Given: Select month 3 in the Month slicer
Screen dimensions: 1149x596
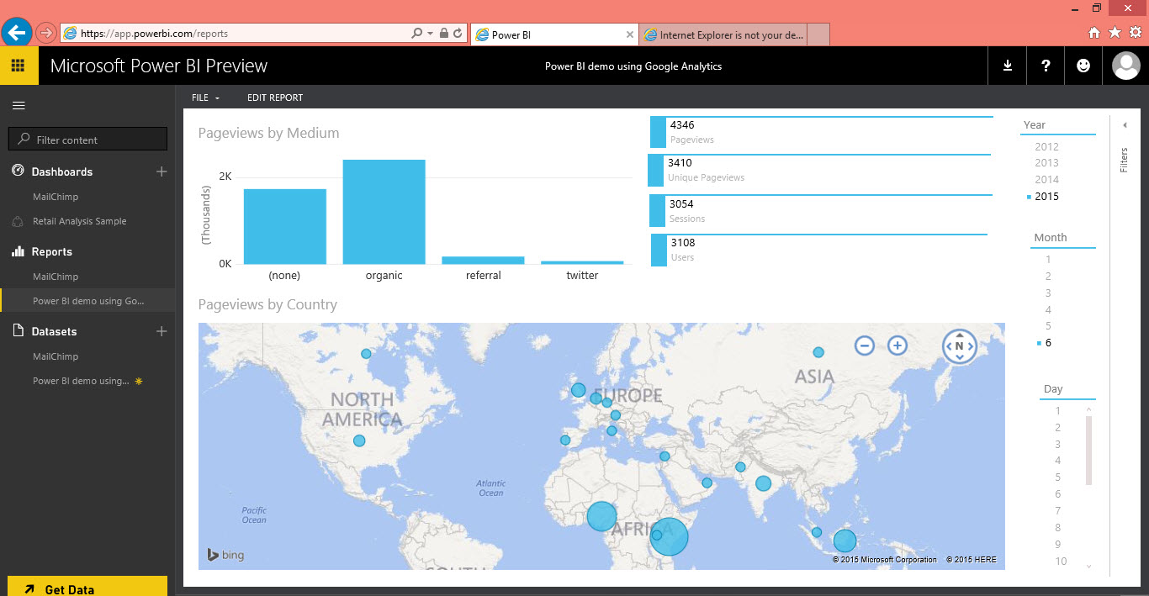Looking at the screenshot, I should click(1048, 292).
